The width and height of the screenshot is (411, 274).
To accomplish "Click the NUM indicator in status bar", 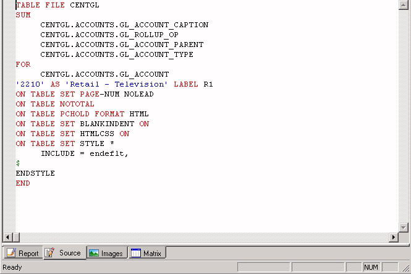I will click(371, 267).
